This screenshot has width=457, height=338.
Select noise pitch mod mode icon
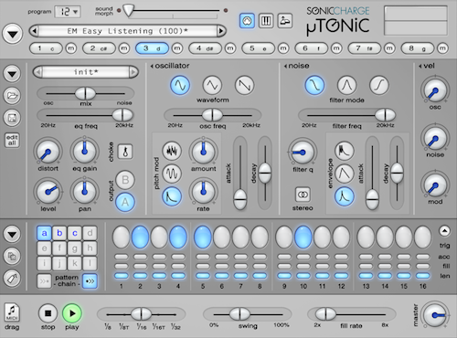(172, 151)
